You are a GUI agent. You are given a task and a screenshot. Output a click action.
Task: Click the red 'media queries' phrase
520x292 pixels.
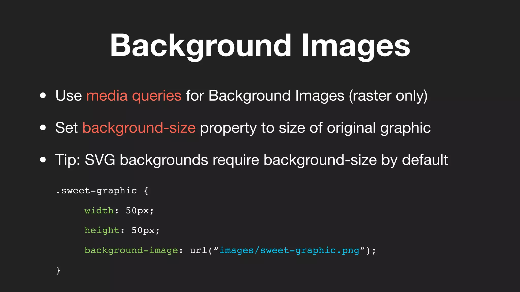(x=134, y=96)
